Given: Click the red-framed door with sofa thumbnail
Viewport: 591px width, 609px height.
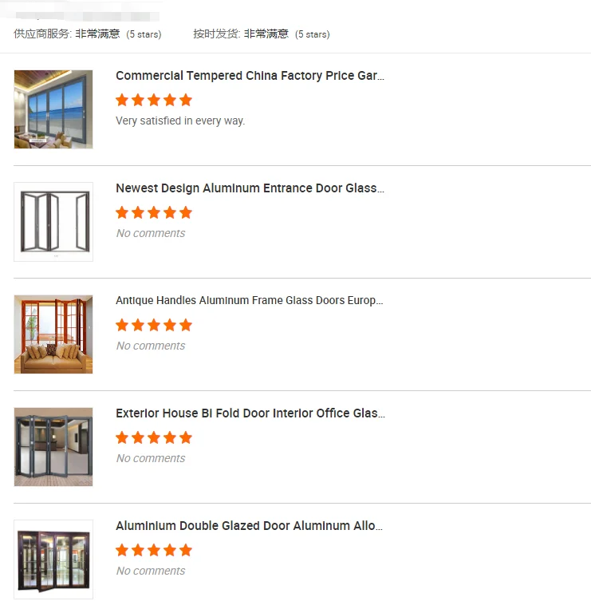Looking at the screenshot, I should [53, 334].
